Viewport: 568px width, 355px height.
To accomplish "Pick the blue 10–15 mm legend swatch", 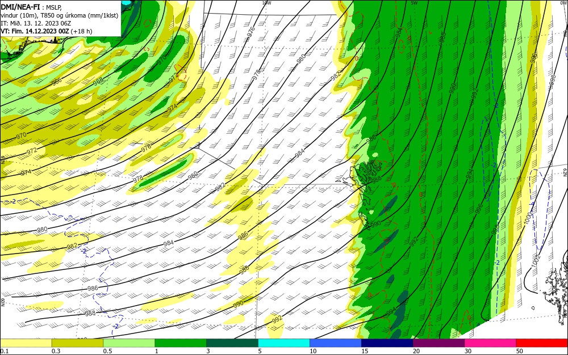I will (x=336, y=343).
